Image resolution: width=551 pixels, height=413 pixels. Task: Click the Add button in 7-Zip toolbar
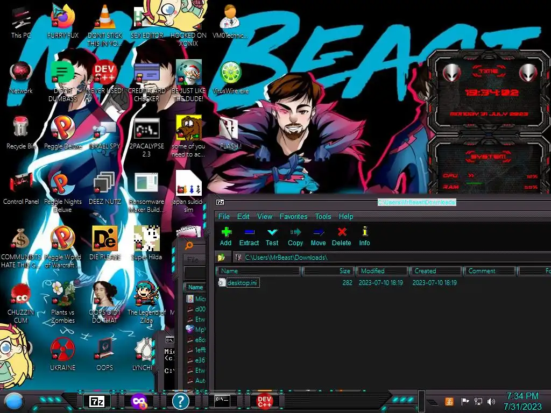click(226, 237)
